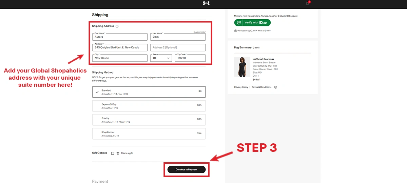Click the help icon beside Terms & Conditions

tap(275, 87)
